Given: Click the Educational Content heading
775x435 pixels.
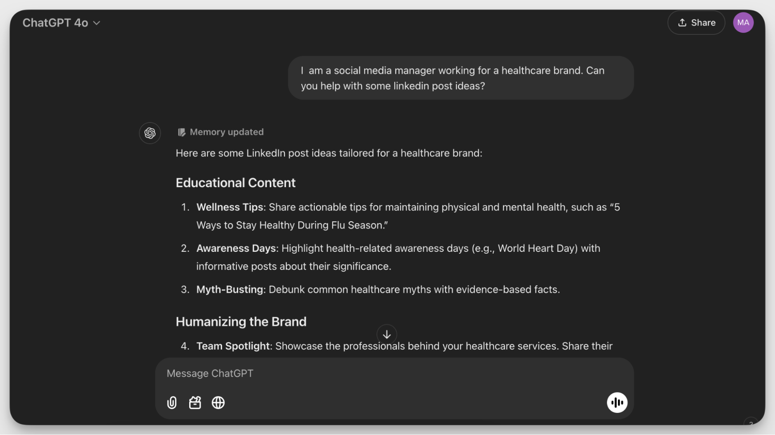Looking at the screenshot, I should [236, 183].
